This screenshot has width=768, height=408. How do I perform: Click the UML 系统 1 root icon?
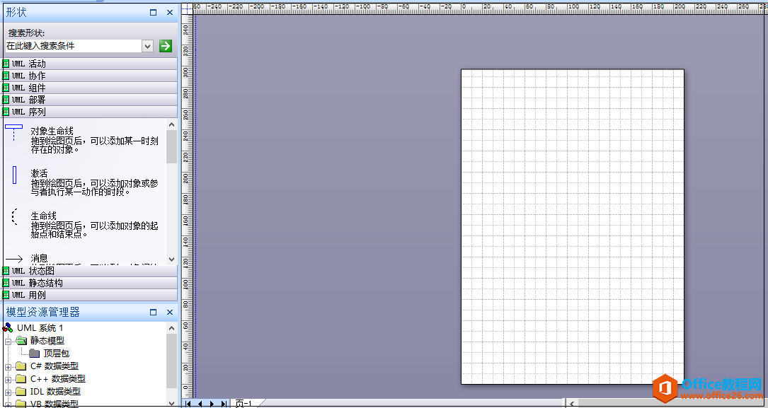[x=8, y=328]
